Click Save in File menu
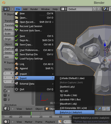This screenshot has width=111, height=124. (35, 36)
